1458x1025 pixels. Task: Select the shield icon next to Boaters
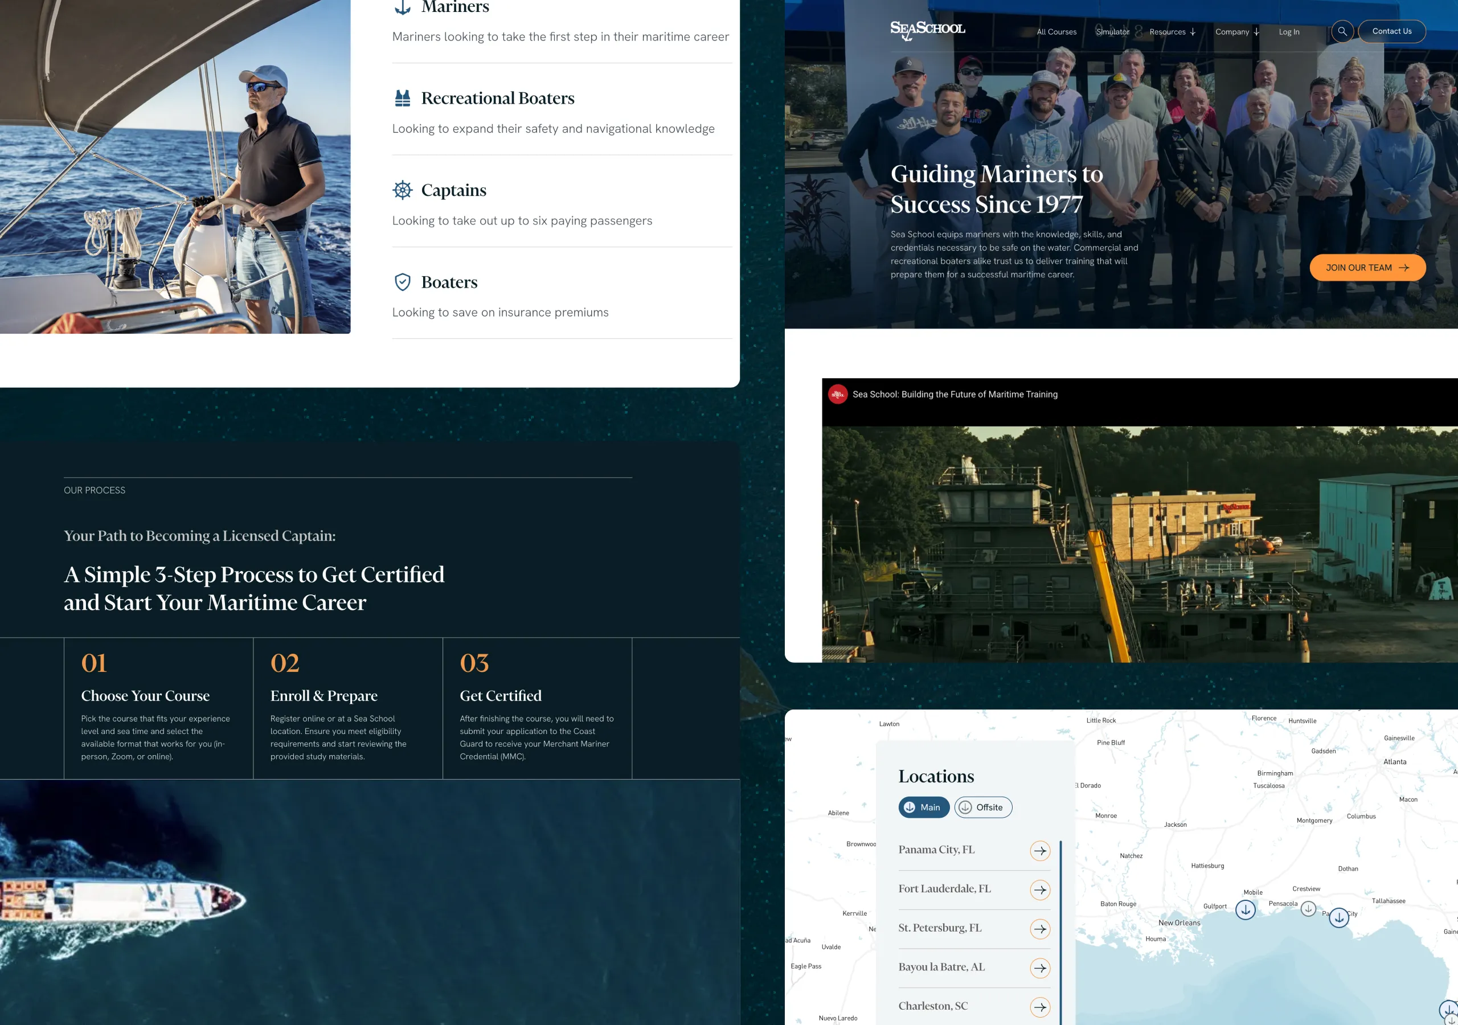coord(402,281)
